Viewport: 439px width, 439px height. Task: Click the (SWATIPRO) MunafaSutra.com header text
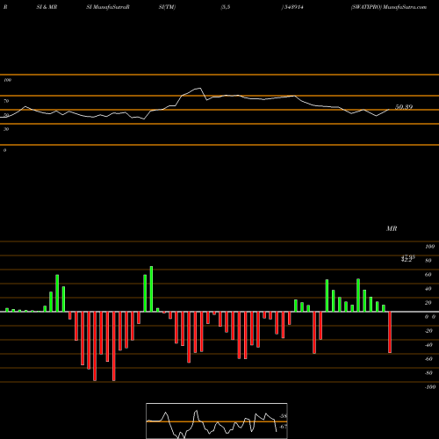[389, 7]
